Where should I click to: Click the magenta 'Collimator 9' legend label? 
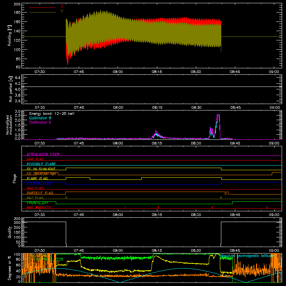tap(40, 122)
